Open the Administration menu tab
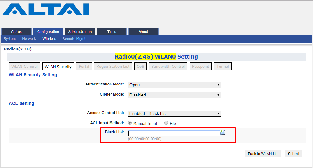 [80, 32]
